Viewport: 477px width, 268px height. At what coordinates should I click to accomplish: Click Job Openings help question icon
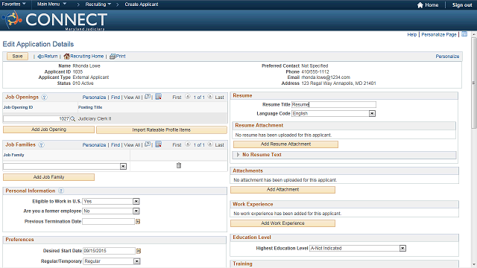click(x=44, y=98)
